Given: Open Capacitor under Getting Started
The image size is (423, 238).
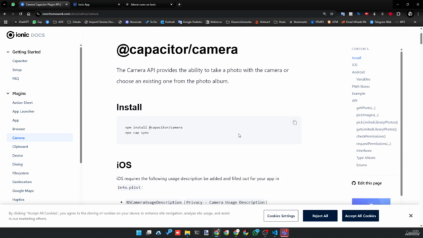Looking at the screenshot, I should tap(20, 61).
